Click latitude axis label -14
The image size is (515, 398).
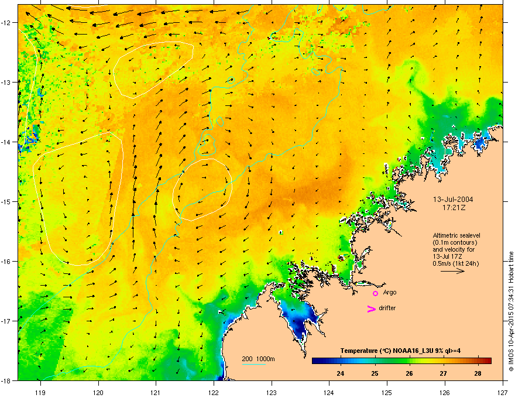coord(6,142)
